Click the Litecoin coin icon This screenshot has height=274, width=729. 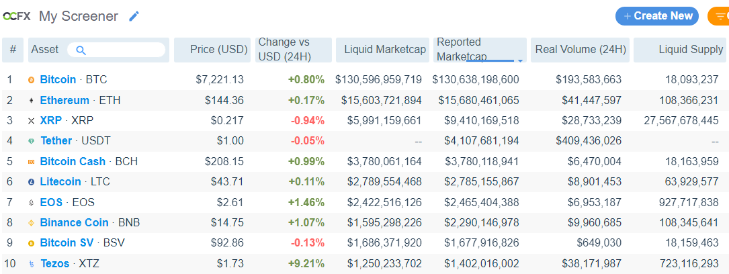[x=32, y=182]
